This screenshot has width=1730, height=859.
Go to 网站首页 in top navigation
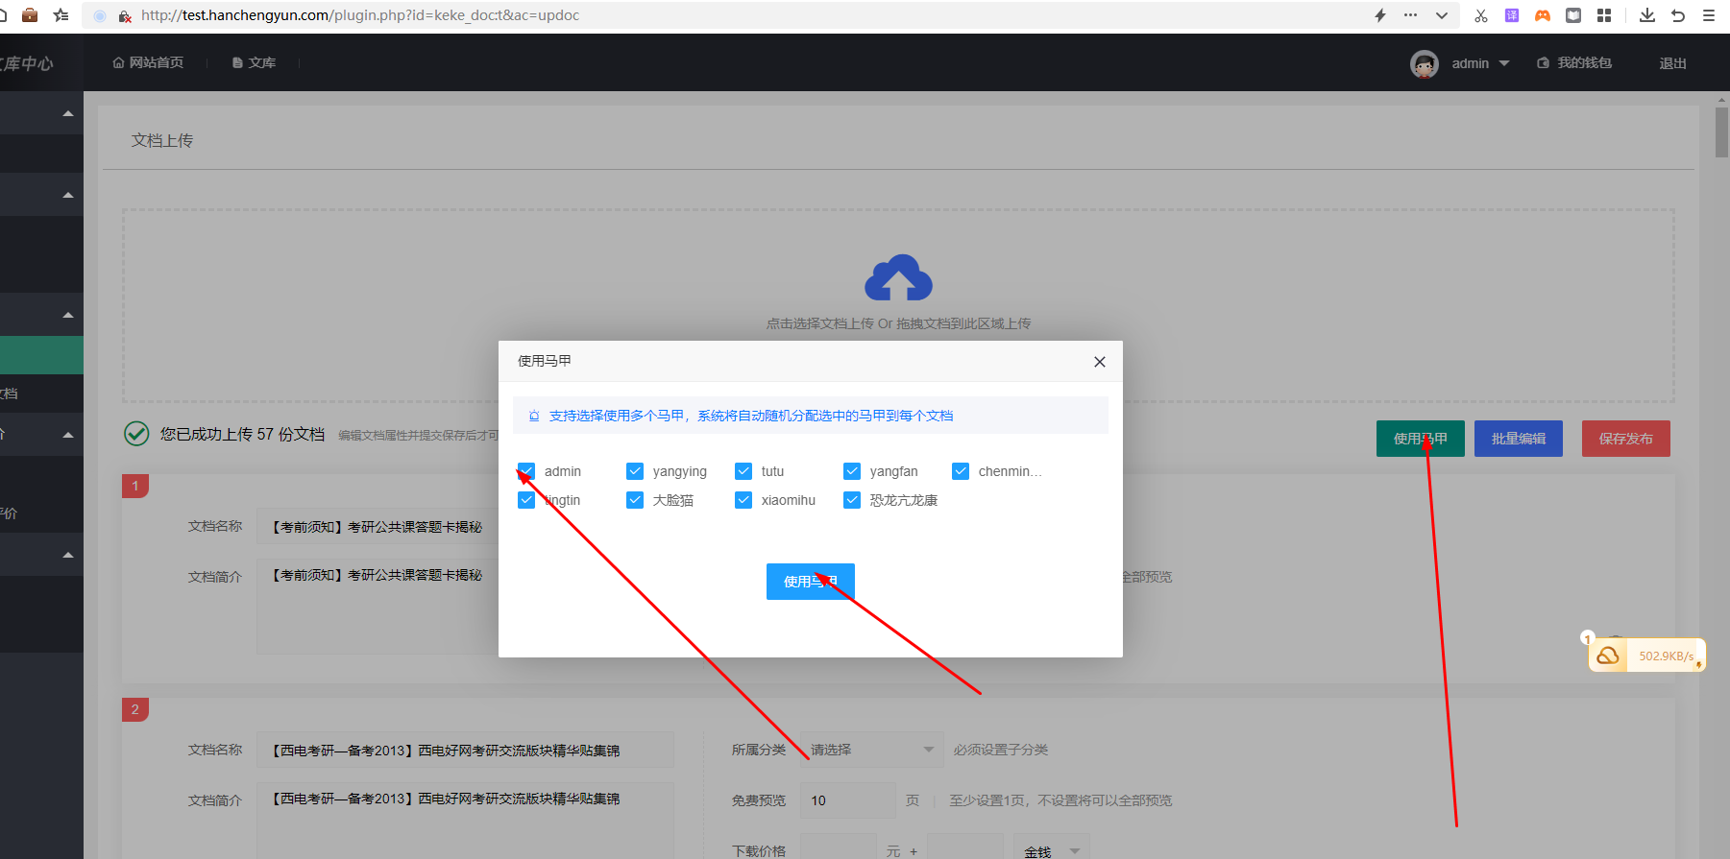click(148, 63)
